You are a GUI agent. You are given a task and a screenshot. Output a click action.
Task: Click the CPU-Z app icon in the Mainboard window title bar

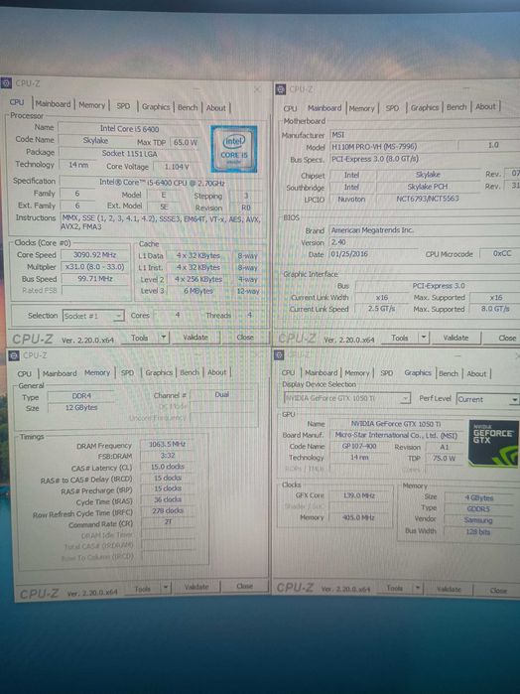pos(280,89)
